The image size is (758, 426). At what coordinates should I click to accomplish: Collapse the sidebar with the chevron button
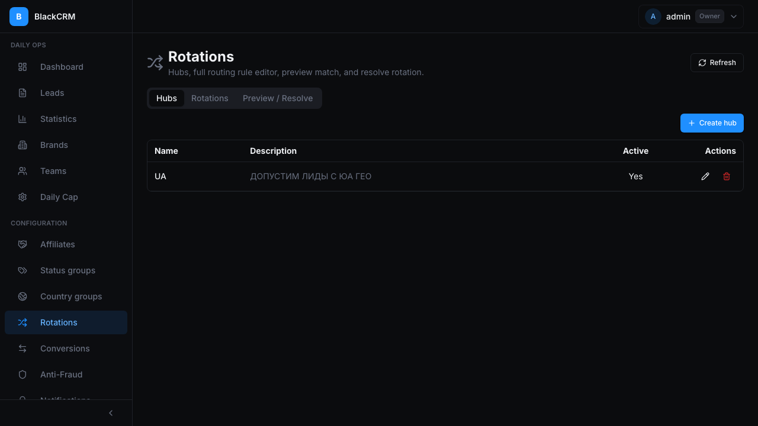click(x=110, y=412)
